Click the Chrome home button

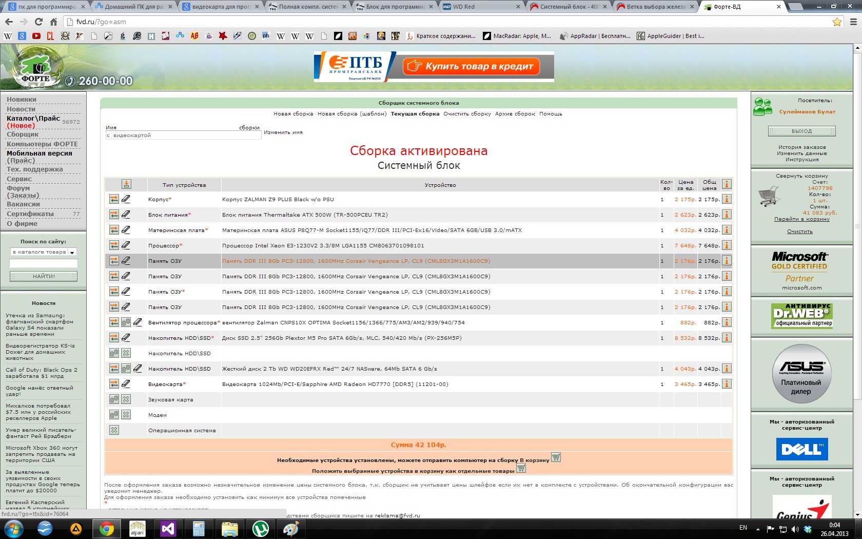click(53, 22)
